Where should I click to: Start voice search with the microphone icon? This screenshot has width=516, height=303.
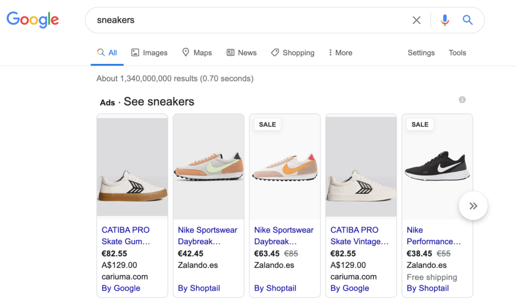click(444, 20)
